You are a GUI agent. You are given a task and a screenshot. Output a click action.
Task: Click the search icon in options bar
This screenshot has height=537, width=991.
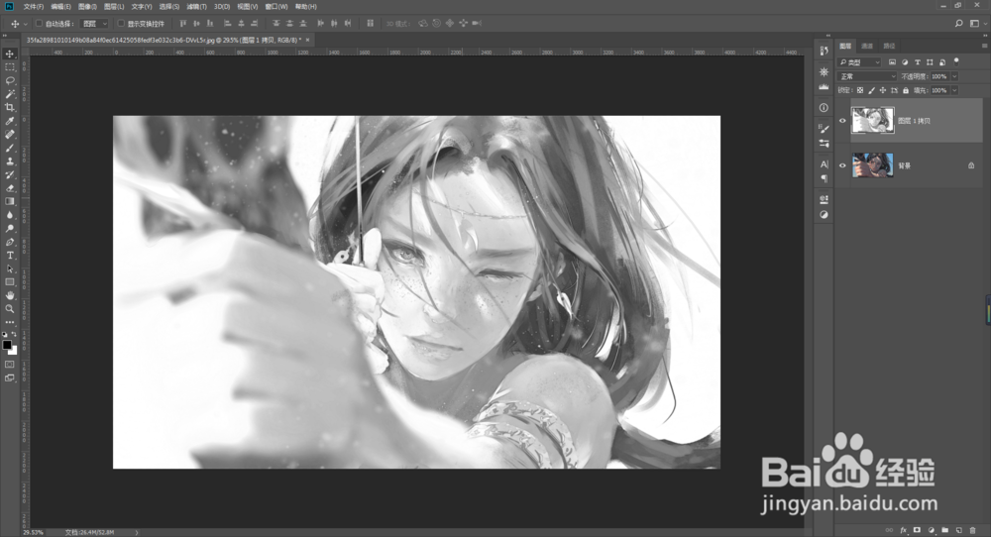958,24
